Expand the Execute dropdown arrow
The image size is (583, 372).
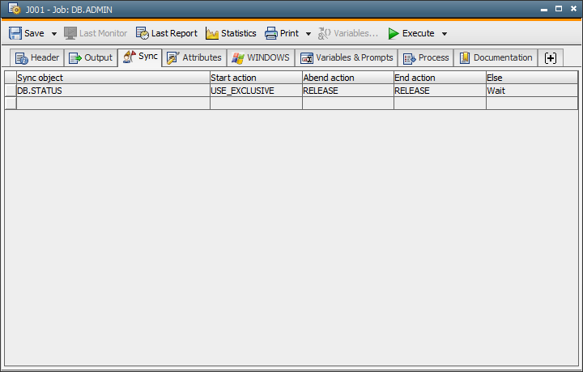coord(445,34)
